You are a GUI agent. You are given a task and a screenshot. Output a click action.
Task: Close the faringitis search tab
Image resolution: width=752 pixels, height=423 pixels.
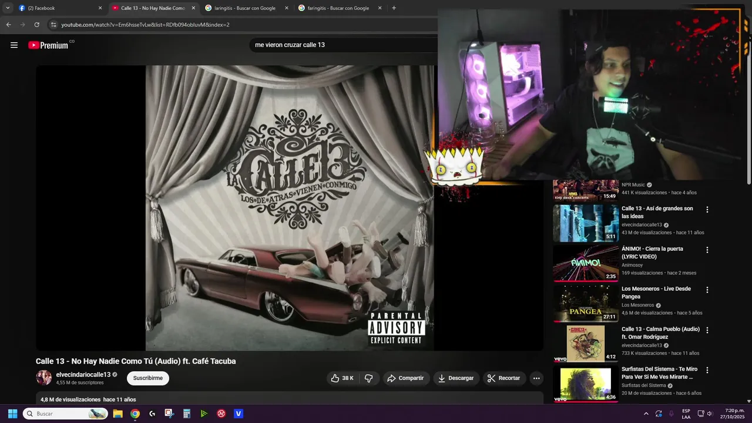(x=380, y=8)
